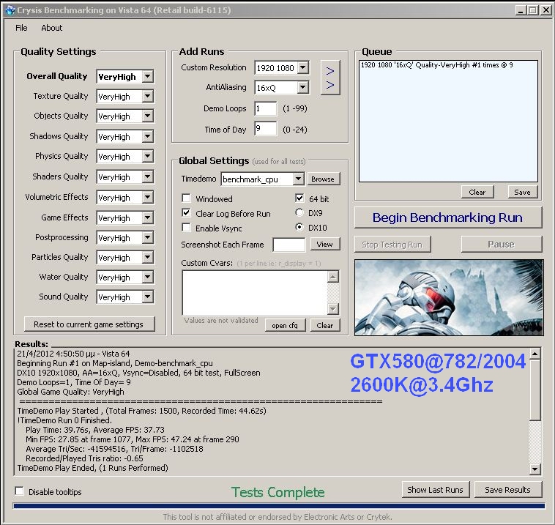555x525 pixels.
Task: Maximize the Crysis Benchmarking window
Action: click(x=533, y=10)
